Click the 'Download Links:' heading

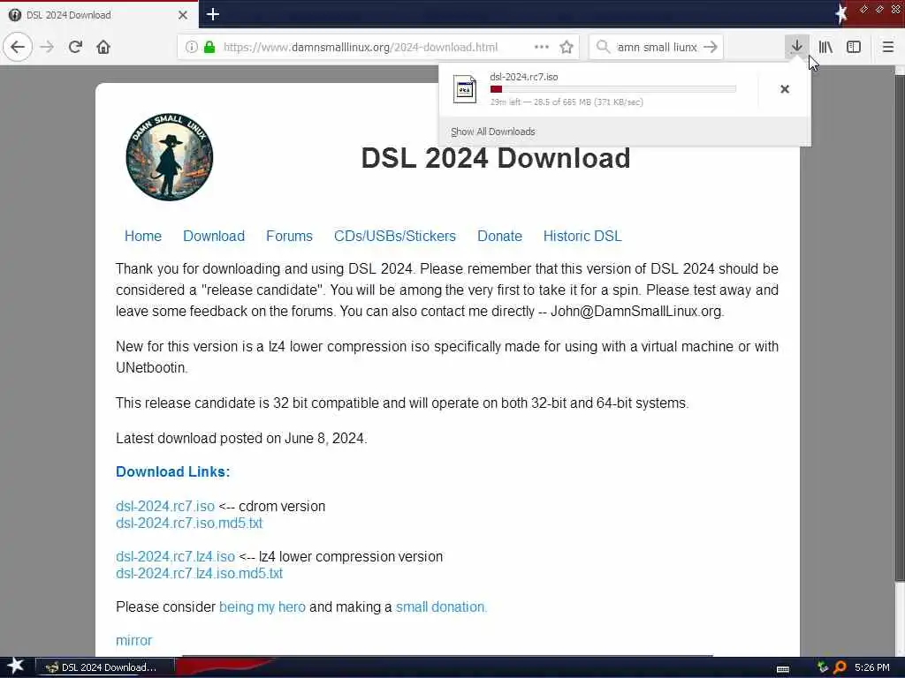click(172, 471)
